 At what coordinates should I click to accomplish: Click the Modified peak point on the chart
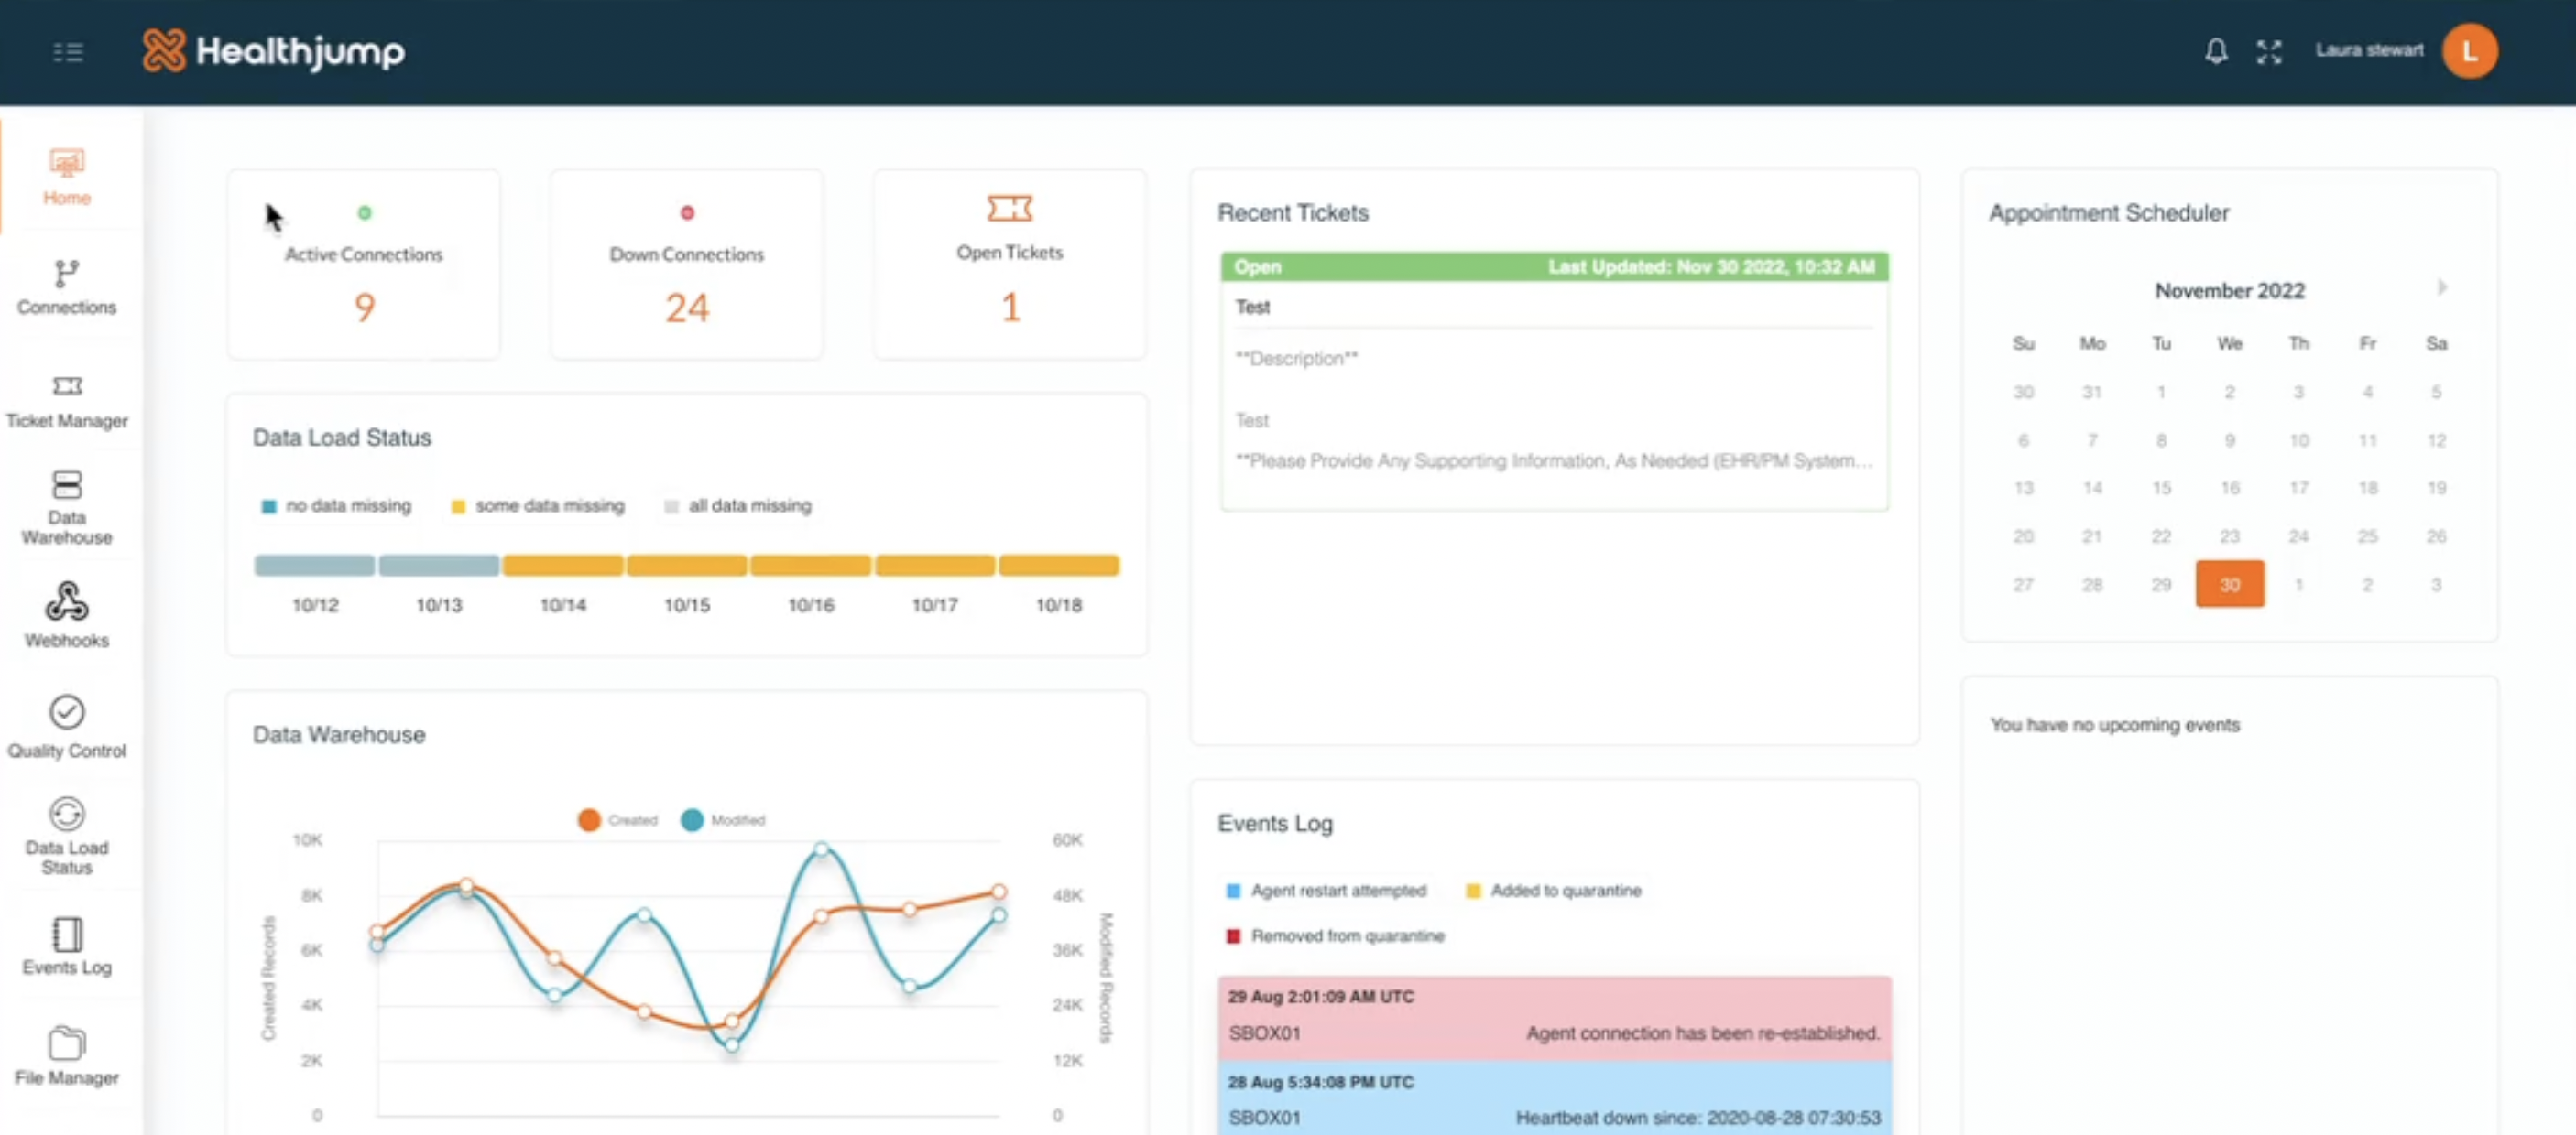pos(821,849)
